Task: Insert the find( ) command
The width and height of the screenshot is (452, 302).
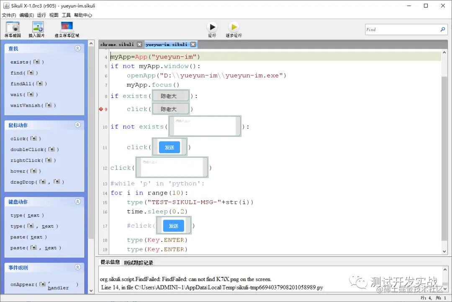Action: (24, 73)
